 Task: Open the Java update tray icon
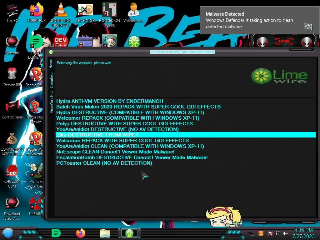(x=261, y=233)
